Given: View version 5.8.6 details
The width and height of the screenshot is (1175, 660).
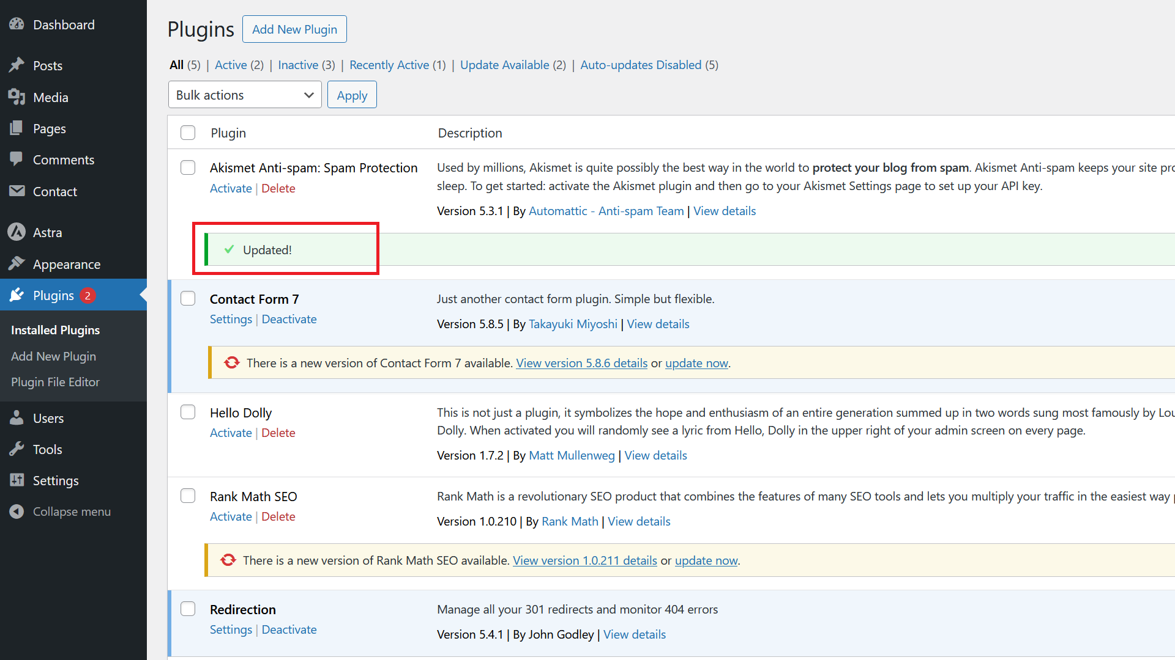Looking at the screenshot, I should tap(581, 363).
